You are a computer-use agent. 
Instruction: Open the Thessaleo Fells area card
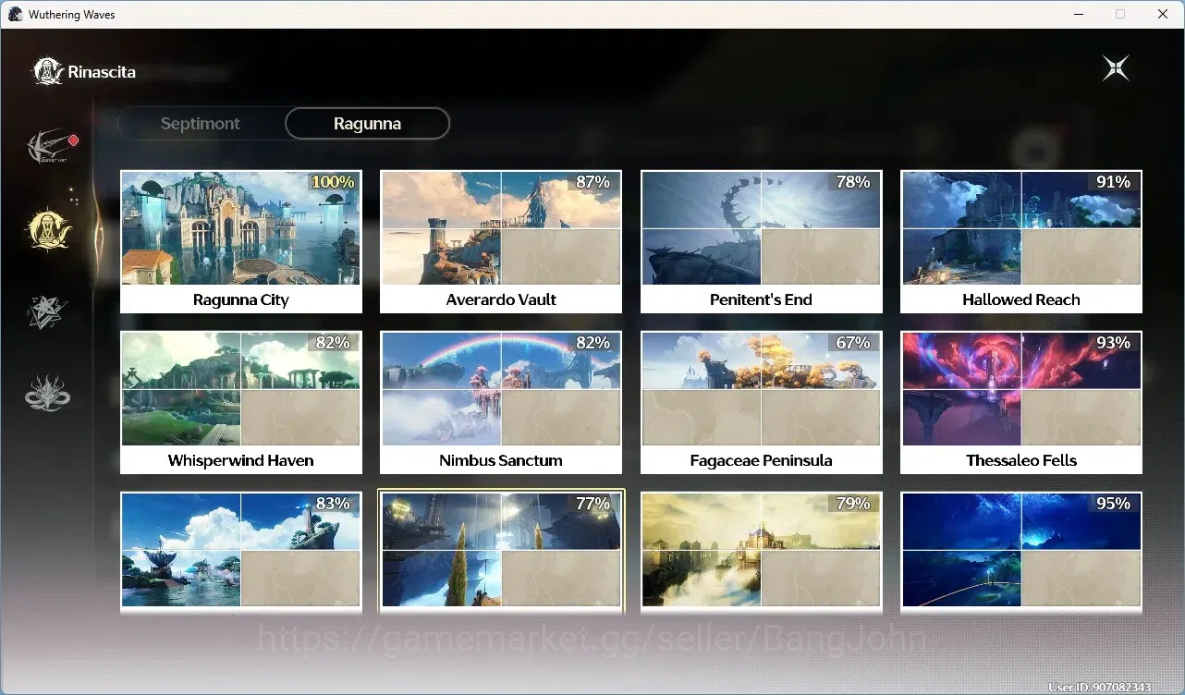tap(1021, 403)
